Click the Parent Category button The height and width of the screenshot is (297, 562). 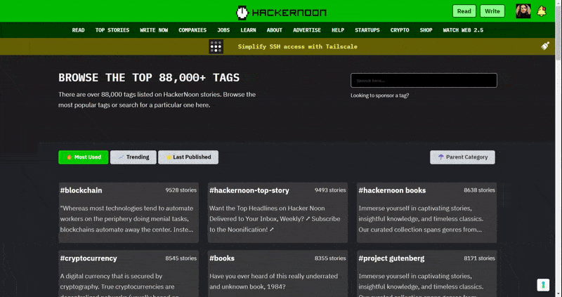(462, 157)
